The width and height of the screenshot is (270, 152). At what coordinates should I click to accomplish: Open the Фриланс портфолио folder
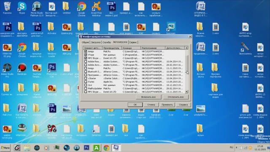pyautogui.click(x=216, y=71)
